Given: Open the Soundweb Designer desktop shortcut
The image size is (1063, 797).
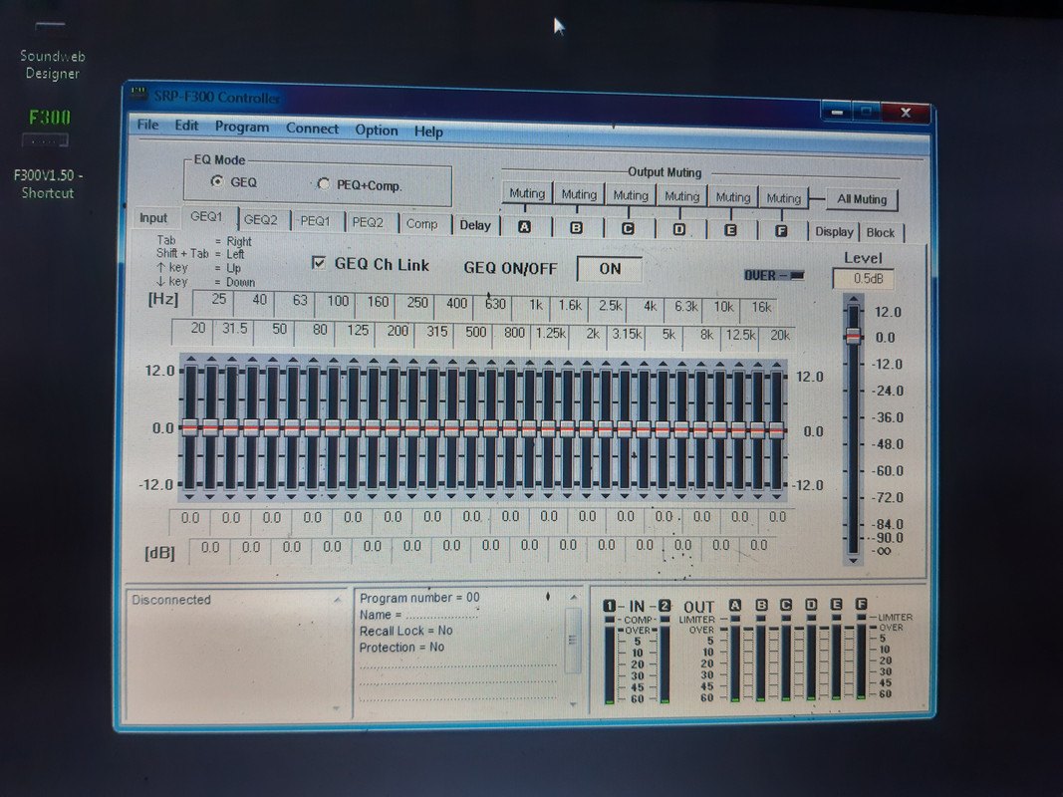Looking at the screenshot, I should point(52,51).
